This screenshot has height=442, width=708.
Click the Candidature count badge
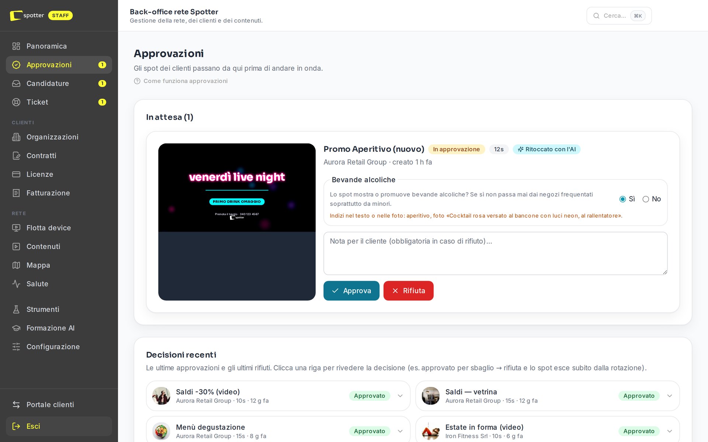point(102,84)
